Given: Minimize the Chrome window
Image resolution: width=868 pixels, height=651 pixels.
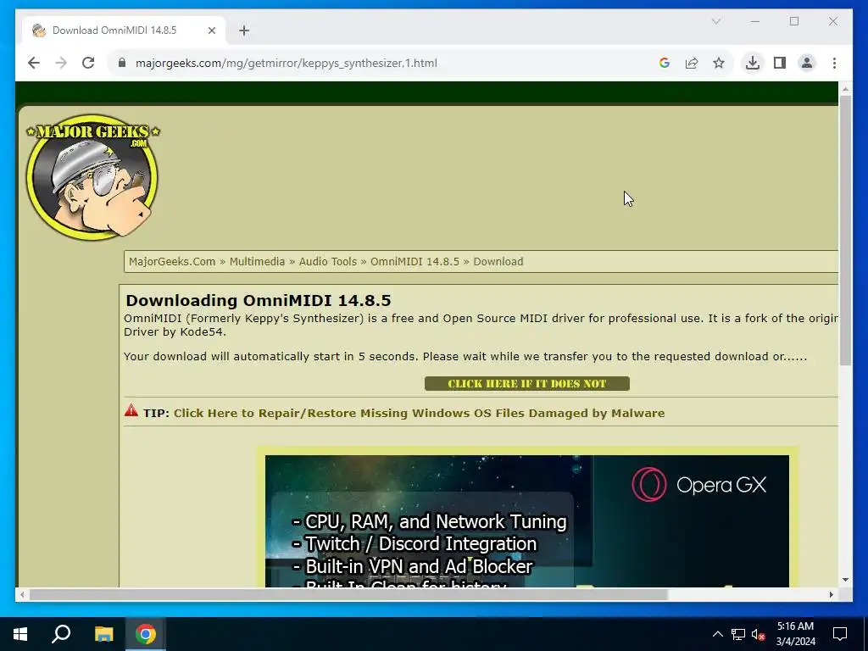Looking at the screenshot, I should (755, 21).
